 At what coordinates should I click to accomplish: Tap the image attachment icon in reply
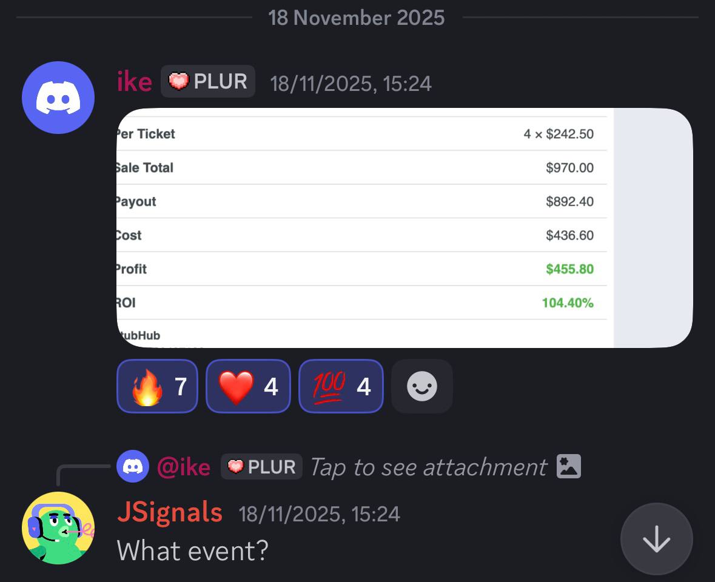point(569,466)
